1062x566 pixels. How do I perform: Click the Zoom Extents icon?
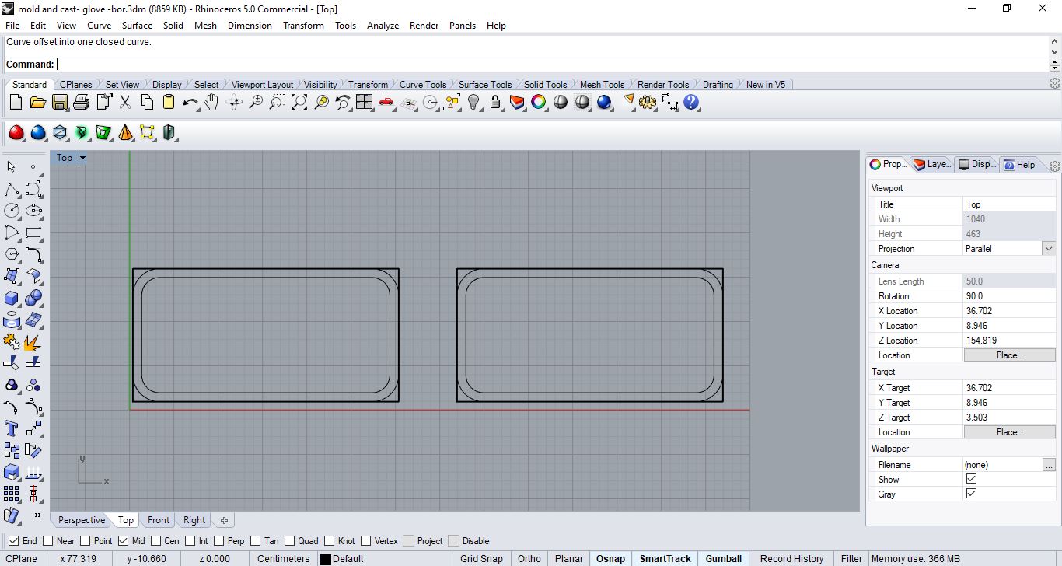299,102
